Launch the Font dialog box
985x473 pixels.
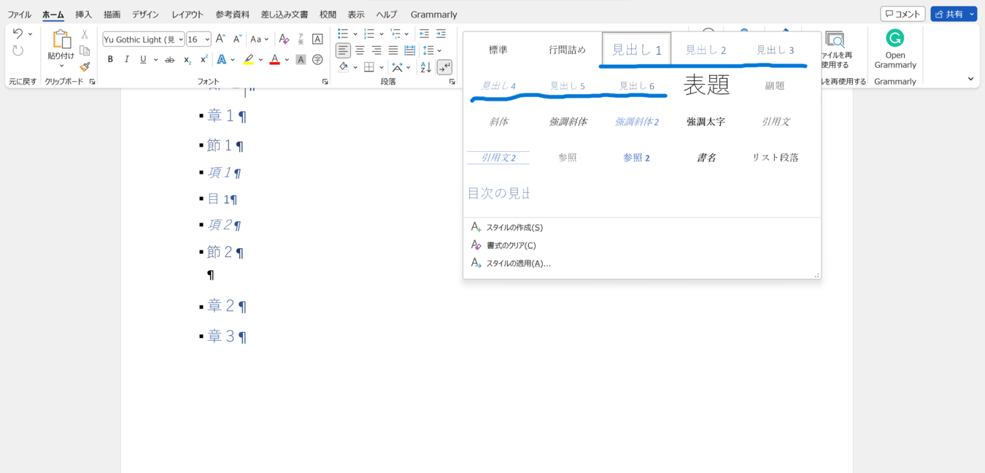pyautogui.click(x=325, y=82)
